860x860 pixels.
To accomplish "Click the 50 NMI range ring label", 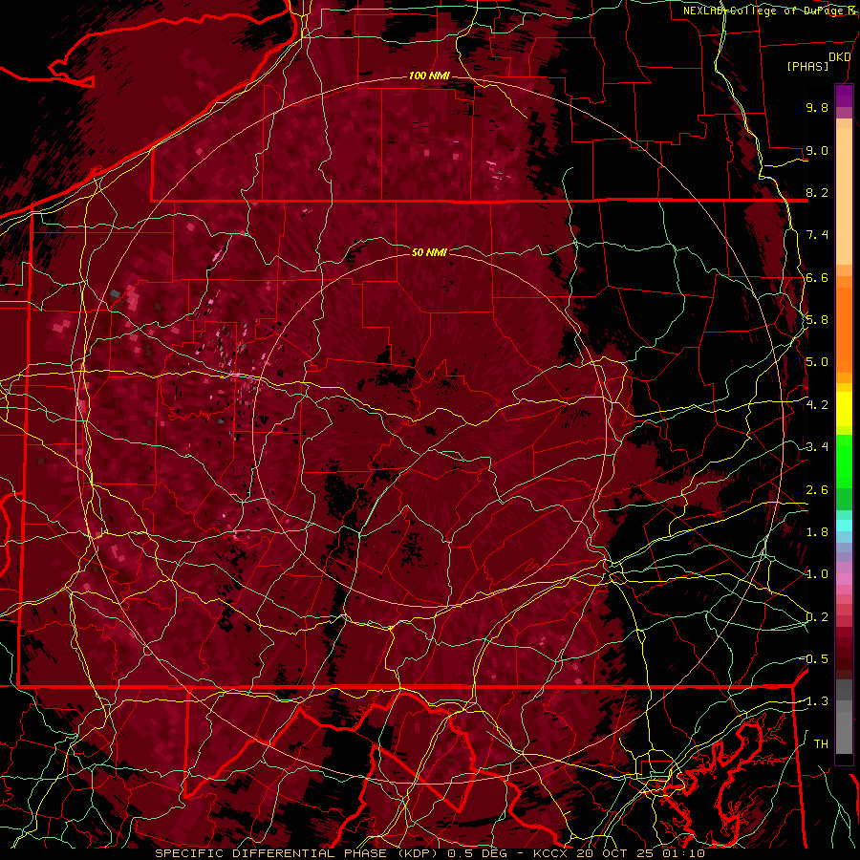I will (x=429, y=252).
